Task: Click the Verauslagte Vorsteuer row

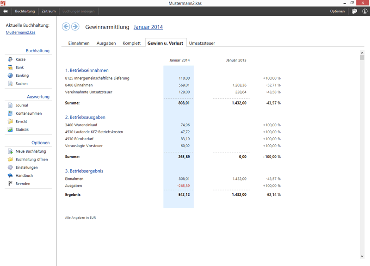Action: point(173,146)
